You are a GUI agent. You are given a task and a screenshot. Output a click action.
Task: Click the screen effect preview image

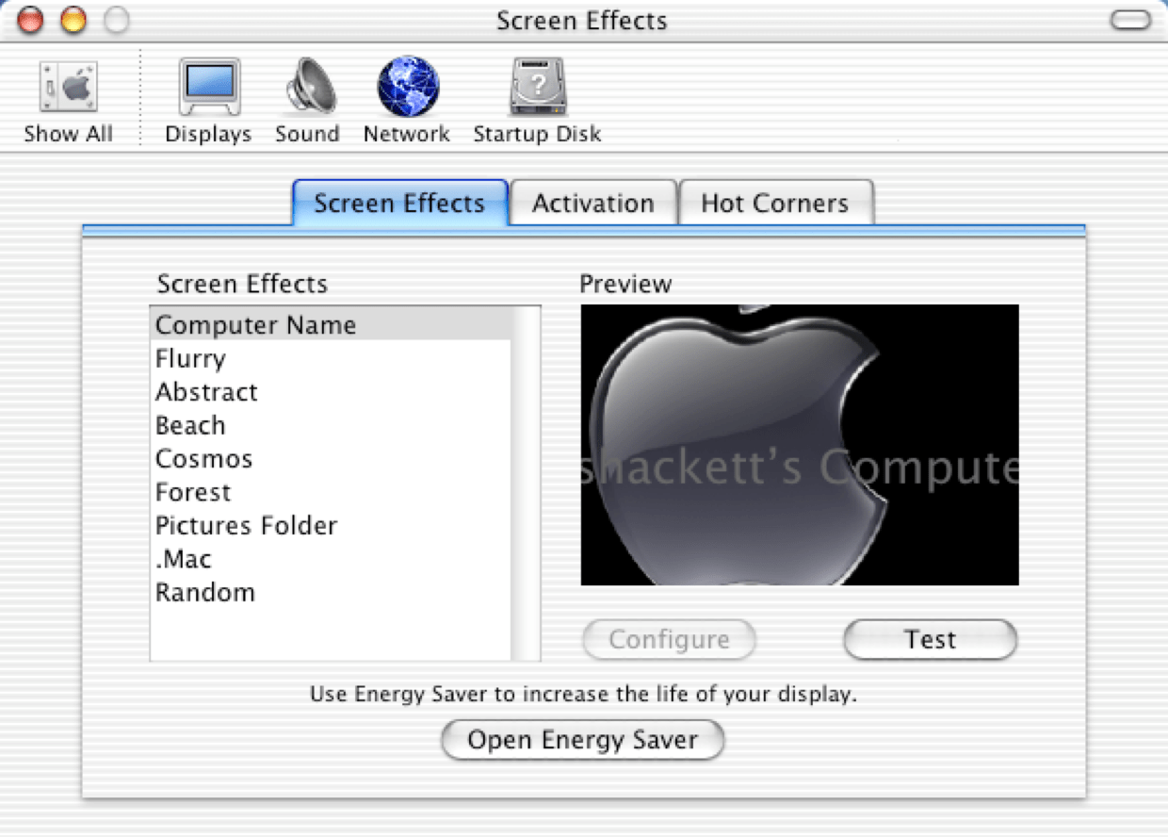pos(800,445)
